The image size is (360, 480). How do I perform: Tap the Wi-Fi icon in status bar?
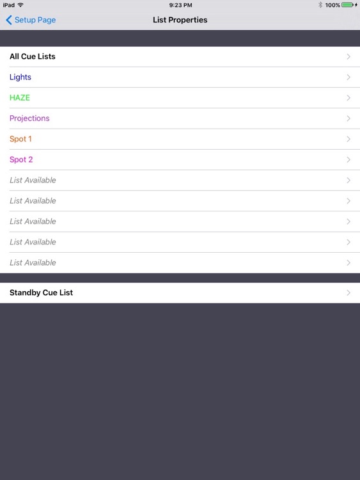tap(20, 5)
